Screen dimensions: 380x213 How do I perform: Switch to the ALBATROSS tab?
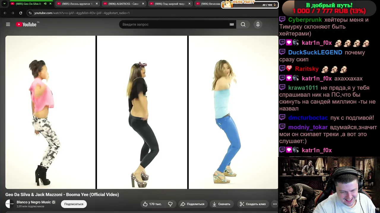(x=123, y=4)
